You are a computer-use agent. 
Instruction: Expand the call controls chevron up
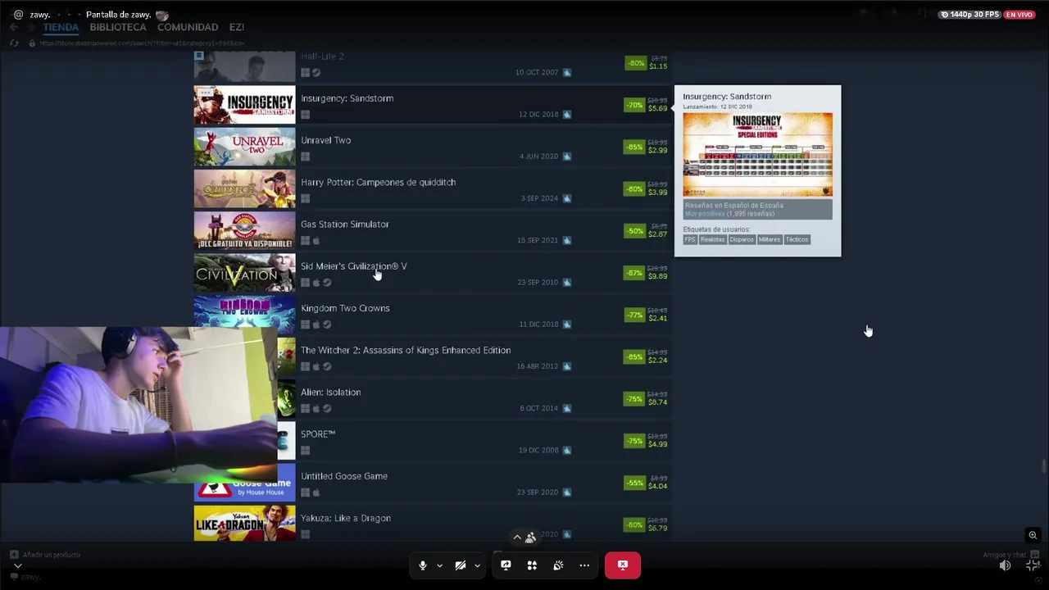click(517, 538)
